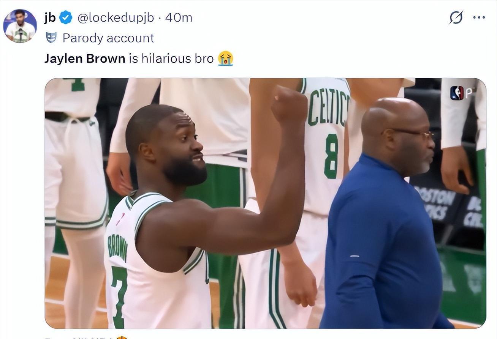Screen dimensions: 497x339
Task: Click the parody account mask icon
Action: 51,38
